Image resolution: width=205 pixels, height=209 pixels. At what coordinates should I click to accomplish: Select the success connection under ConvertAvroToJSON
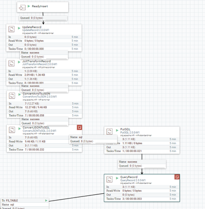[45, 121]
